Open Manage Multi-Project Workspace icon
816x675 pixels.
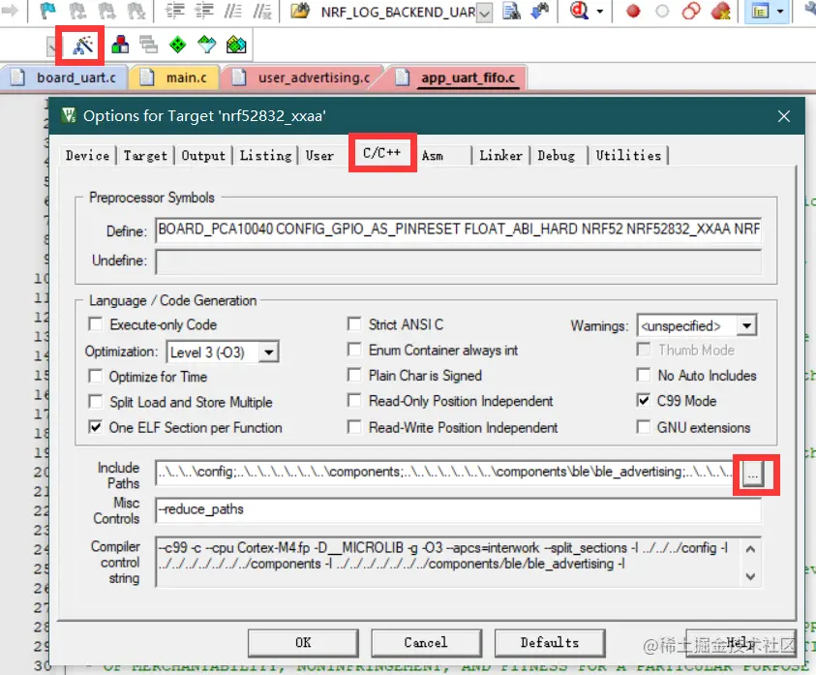click(149, 45)
